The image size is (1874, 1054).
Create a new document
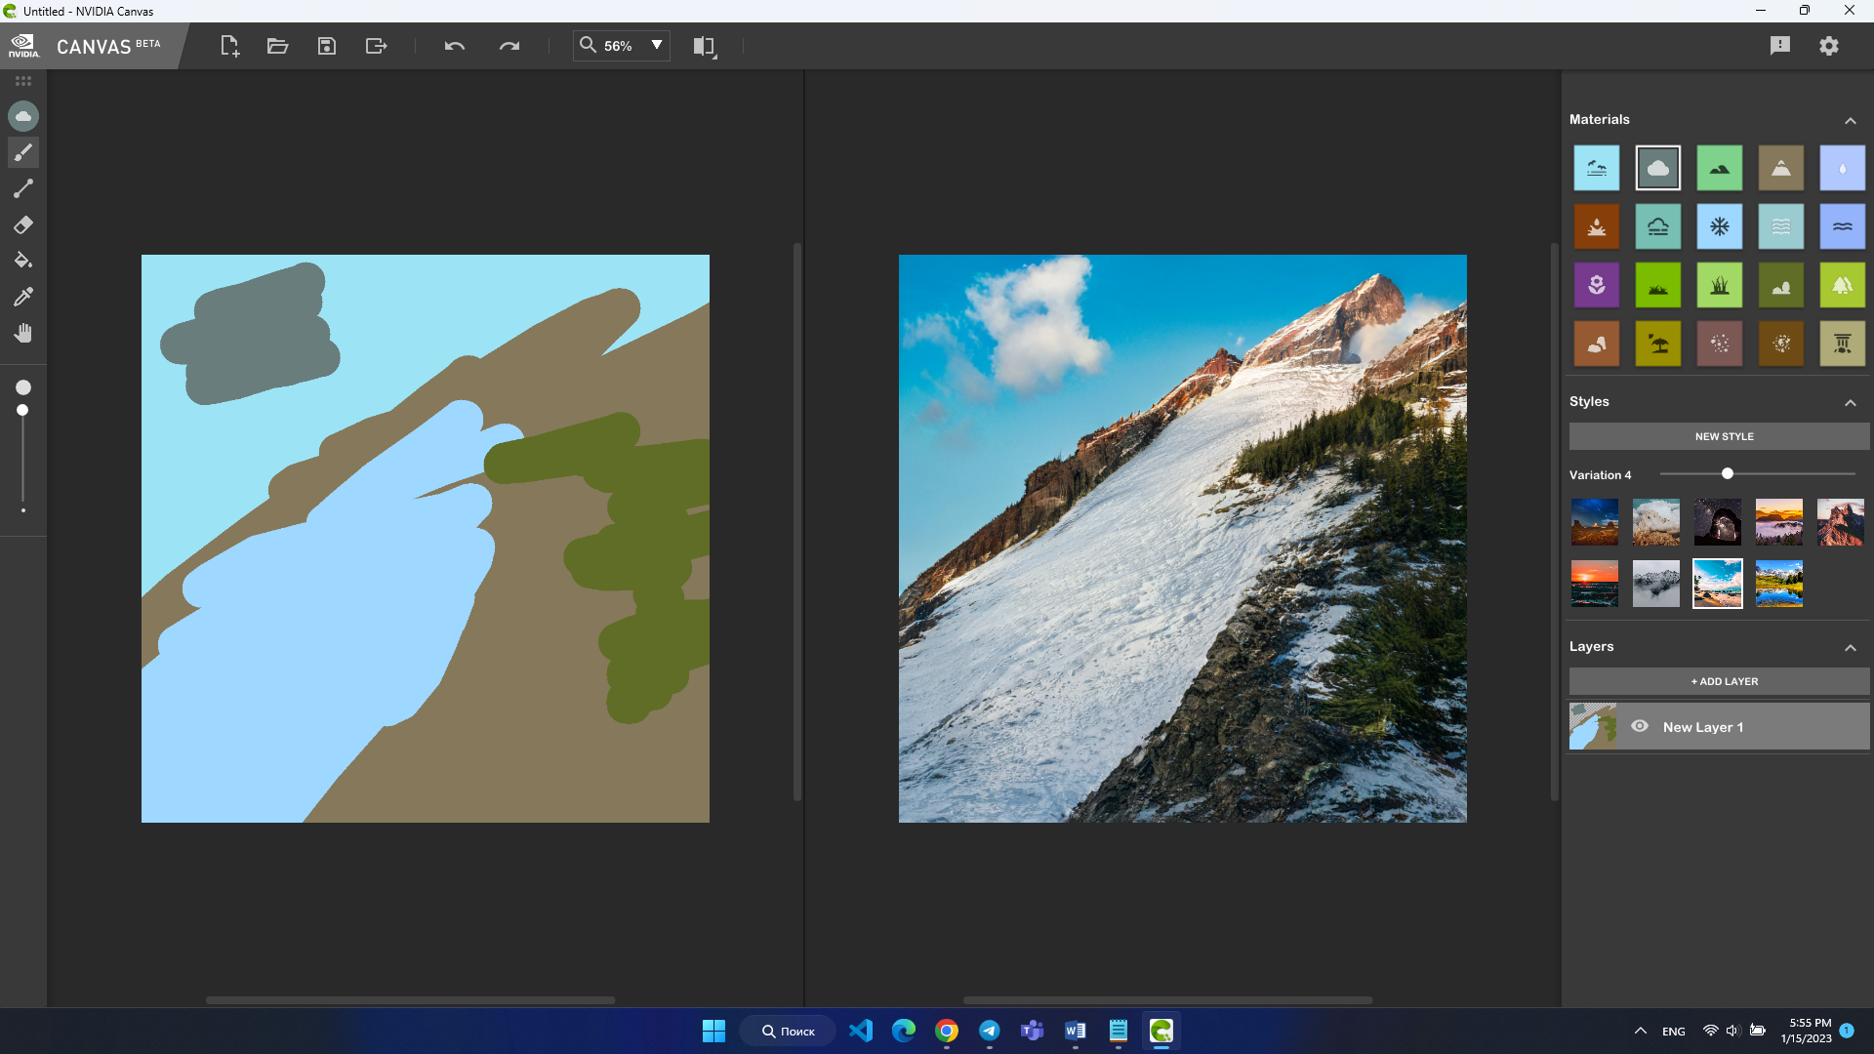[229, 46]
